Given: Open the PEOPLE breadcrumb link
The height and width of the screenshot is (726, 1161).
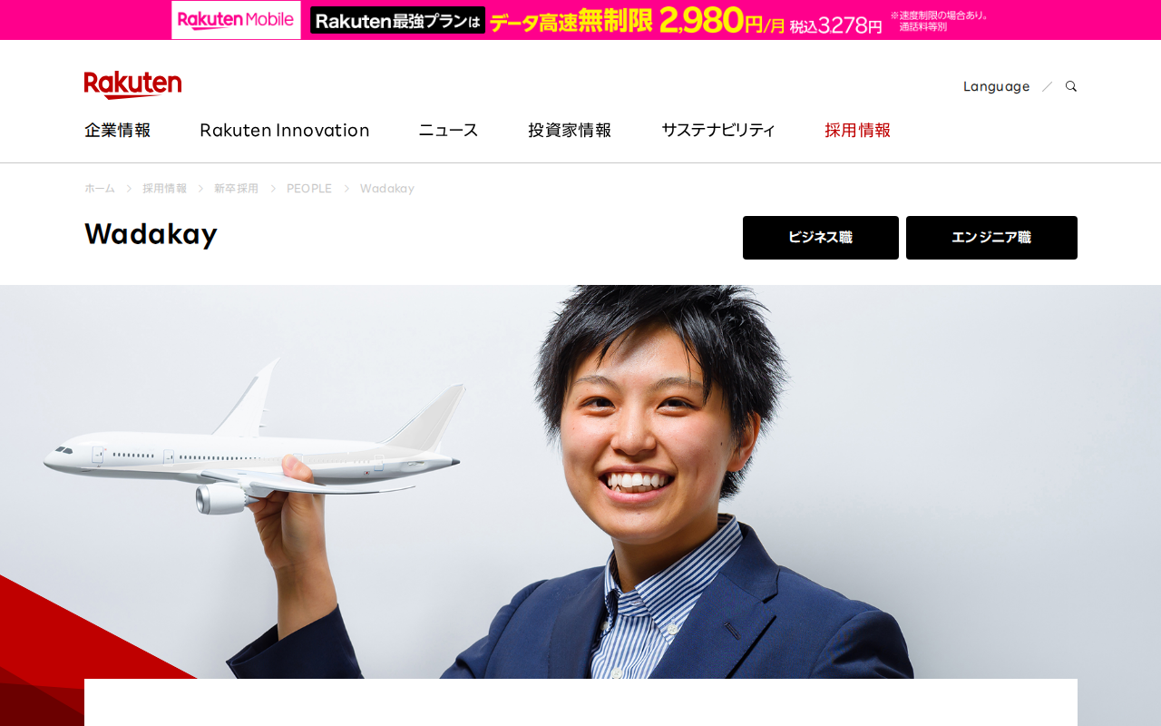Looking at the screenshot, I should click(x=309, y=189).
